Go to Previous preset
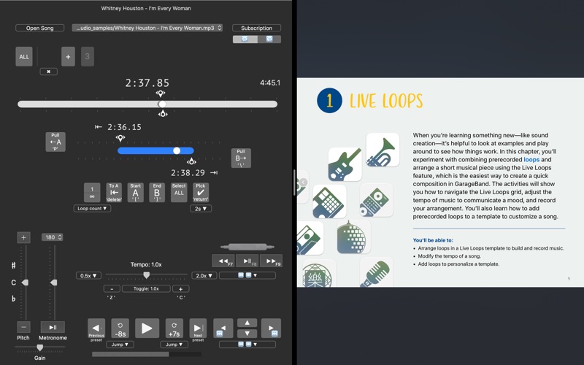584x365 pixels. pyautogui.click(x=96, y=328)
